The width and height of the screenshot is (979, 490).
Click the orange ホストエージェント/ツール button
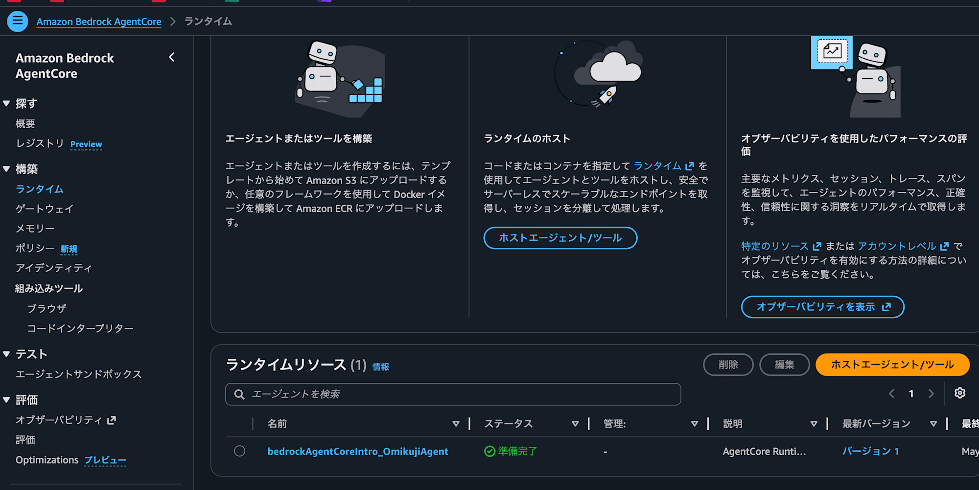coord(893,365)
